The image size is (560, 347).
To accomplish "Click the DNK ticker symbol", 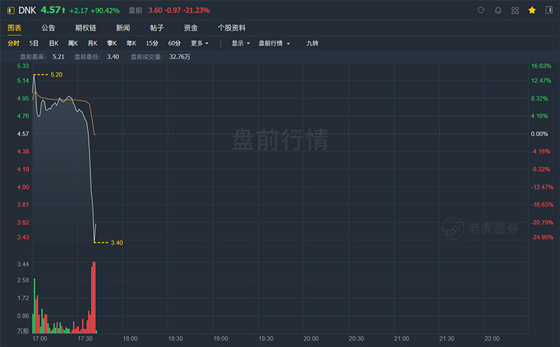I will coord(27,10).
